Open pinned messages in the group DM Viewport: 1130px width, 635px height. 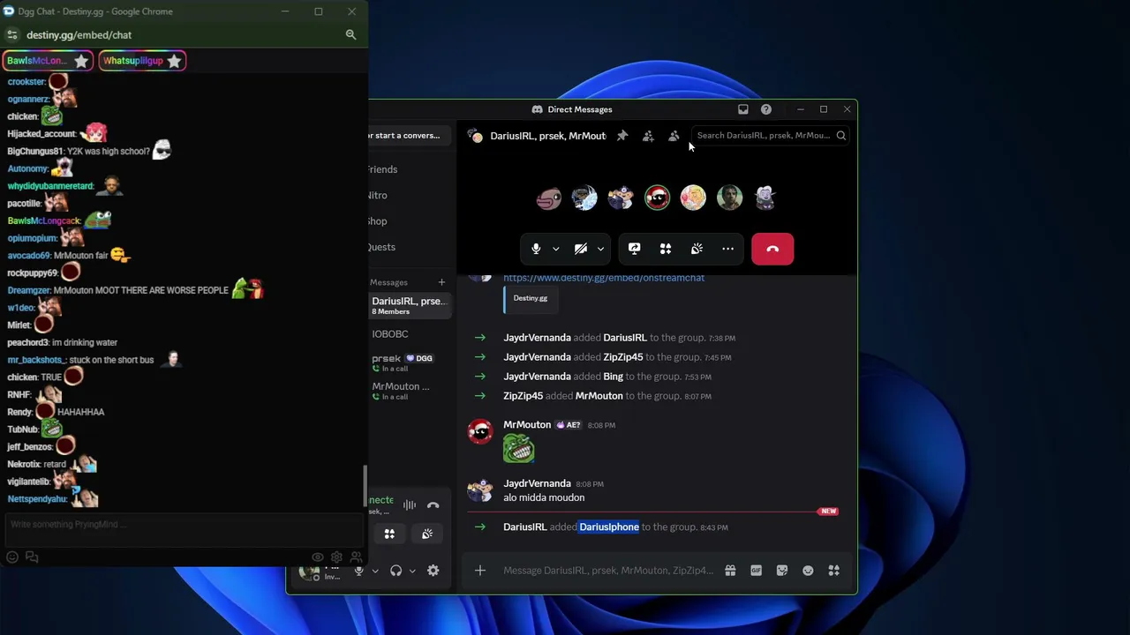[x=622, y=136]
